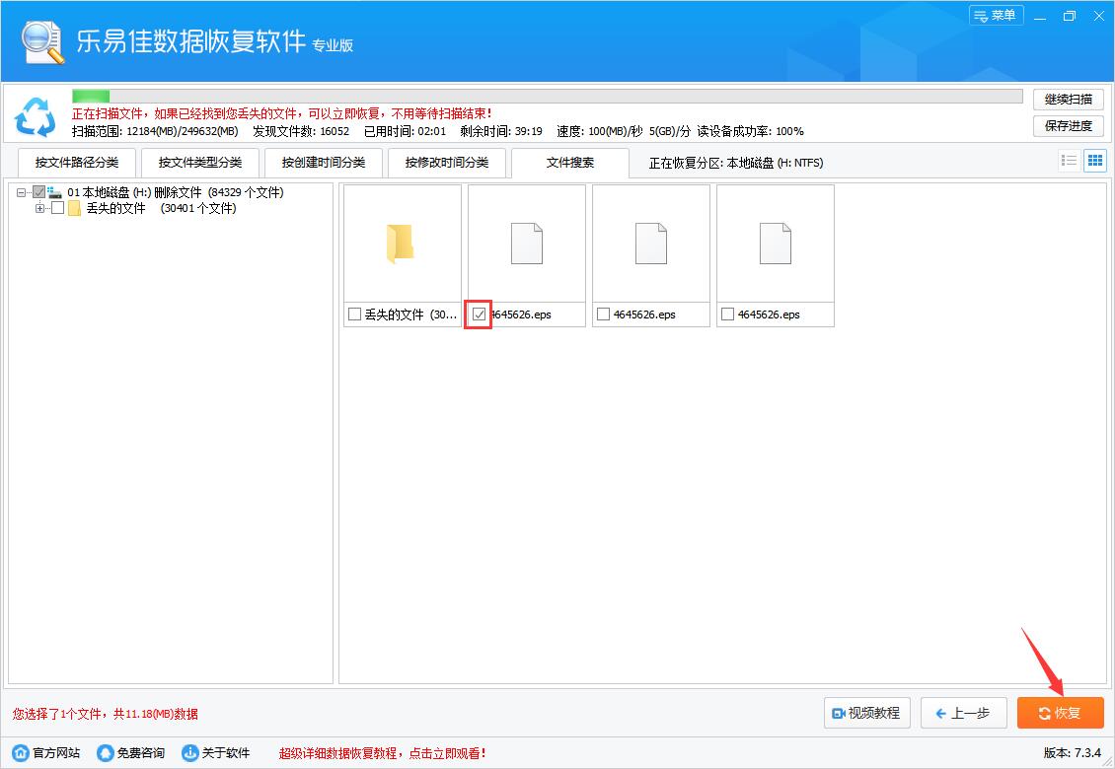The height and width of the screenshot is (769, 1115).
Task: Click the orange 恢复 recover button
Action: point(1060,713)
